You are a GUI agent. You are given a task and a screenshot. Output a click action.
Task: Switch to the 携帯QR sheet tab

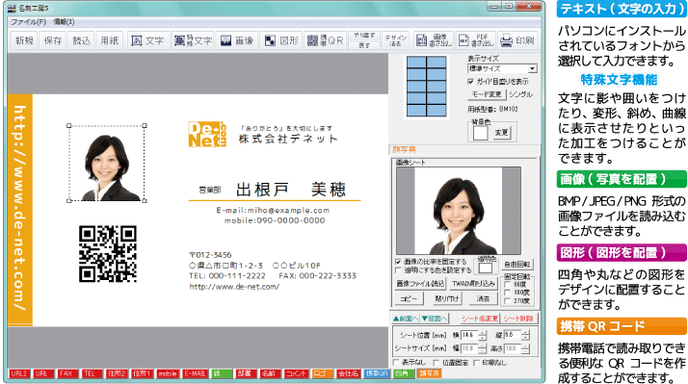click(377, 373)
